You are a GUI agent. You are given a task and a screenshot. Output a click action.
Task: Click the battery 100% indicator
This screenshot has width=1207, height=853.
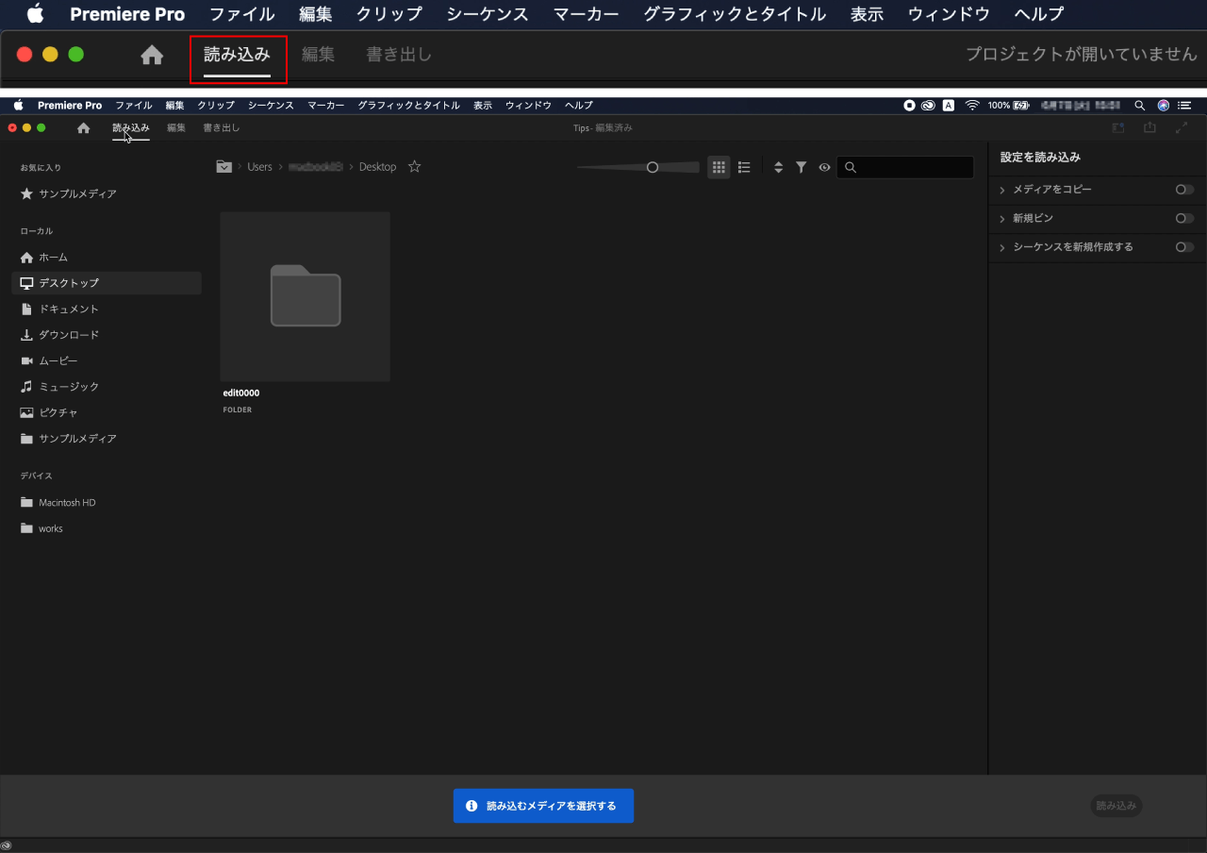click(1009, 106)
